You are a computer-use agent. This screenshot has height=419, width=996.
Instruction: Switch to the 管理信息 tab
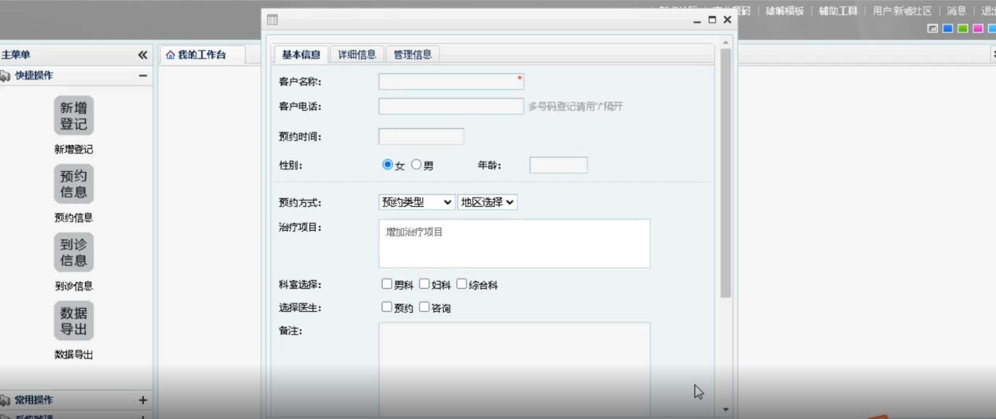(413, 55)
